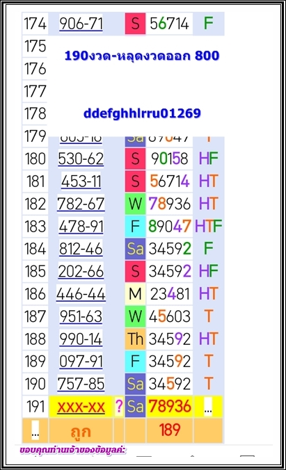Screen dimensions: 286x470
Task: Select row number 176
Action: [x=35, y=68]
